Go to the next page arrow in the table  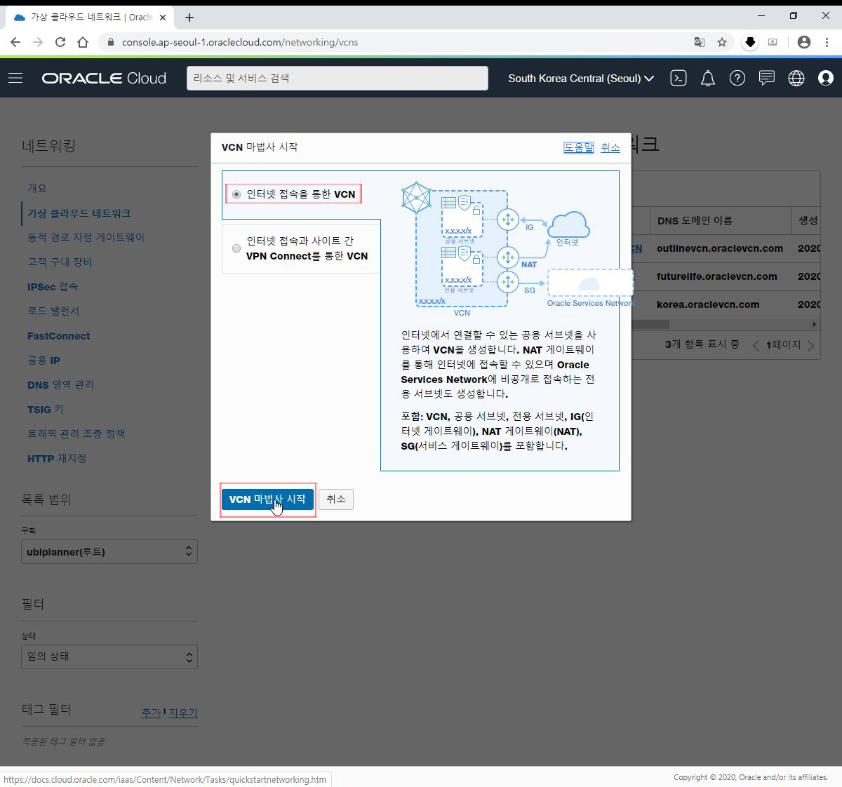pos(811,345)
